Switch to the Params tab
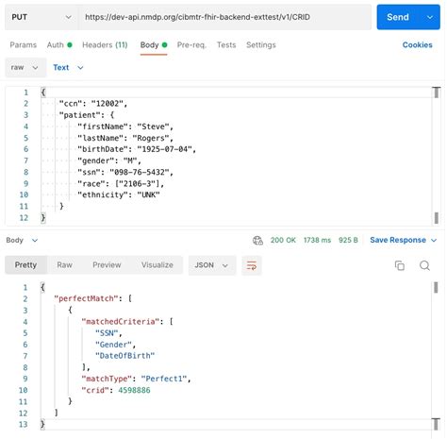 [24, 45]
